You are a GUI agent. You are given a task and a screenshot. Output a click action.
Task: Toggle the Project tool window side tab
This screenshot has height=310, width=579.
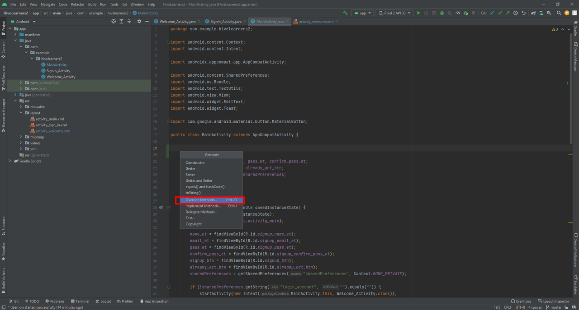pyautogui.click(x=3, y=28)
